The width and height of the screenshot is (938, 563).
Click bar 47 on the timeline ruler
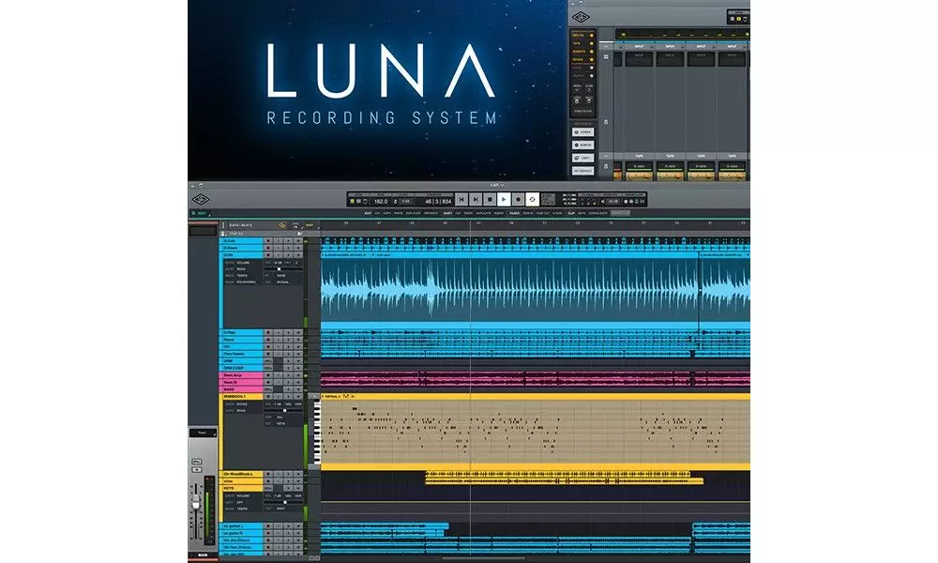[478, 223]
